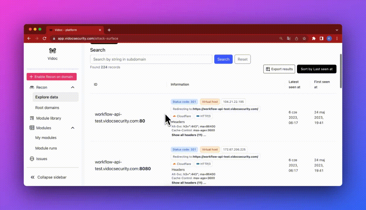Go to My modules page

click(x=46, y=138)
